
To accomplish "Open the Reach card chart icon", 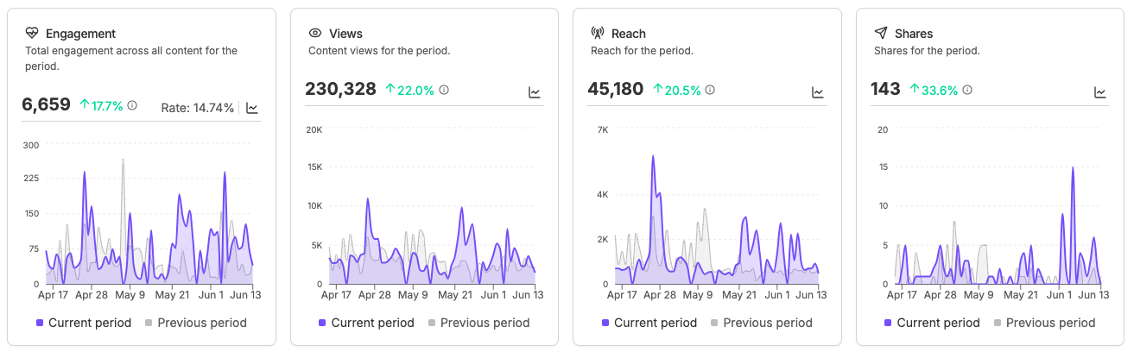I will tap(818, 92).
